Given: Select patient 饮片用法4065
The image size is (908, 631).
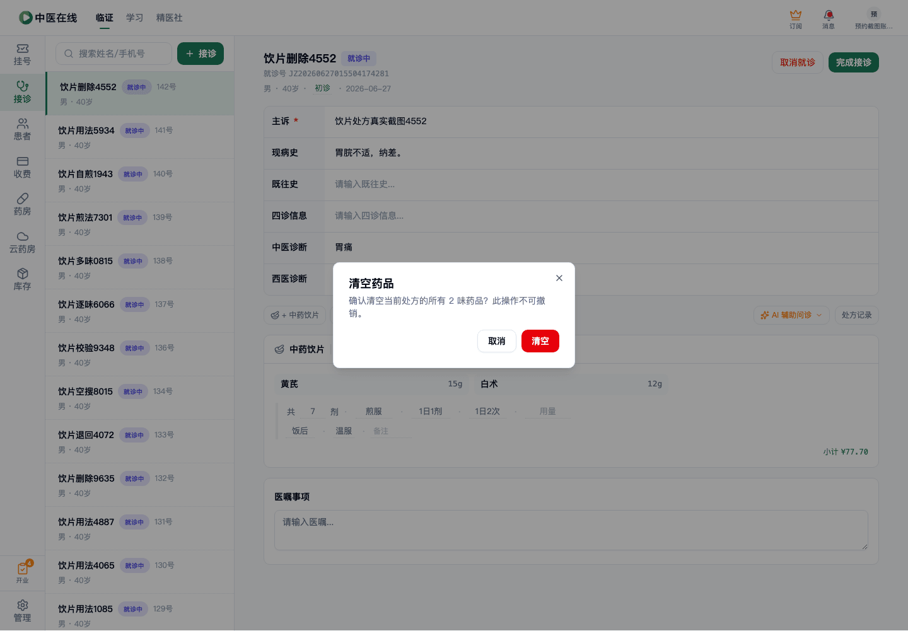Looking at the screenshot, I should pos(140,572).
